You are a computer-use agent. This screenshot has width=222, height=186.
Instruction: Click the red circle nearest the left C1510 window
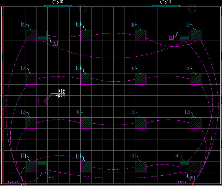pyautogui.click(x=83, y=8)
